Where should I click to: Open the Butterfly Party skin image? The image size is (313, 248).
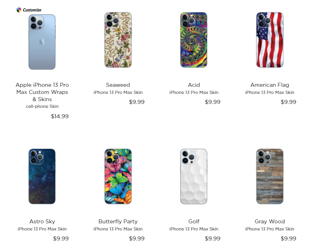[118, 176]
